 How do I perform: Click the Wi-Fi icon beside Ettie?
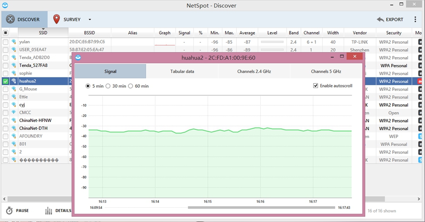(x=13, y=97)
